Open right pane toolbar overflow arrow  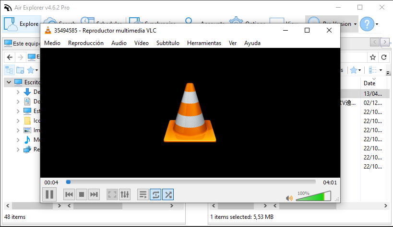[388, 73]
